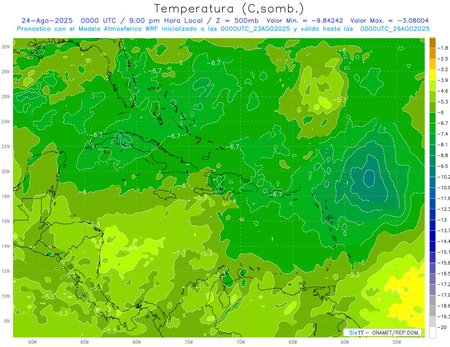Click the '0000UTC_26AGO2025' valid-until time
Viewport: 450px width, 347px height.
point(395,29)
